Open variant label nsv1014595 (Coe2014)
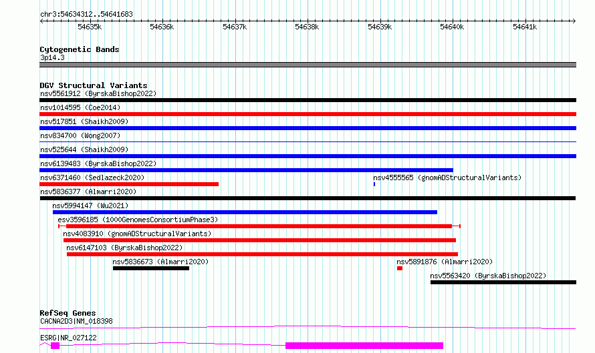Viewport: 595px width, 353px height. pos(80,107)
